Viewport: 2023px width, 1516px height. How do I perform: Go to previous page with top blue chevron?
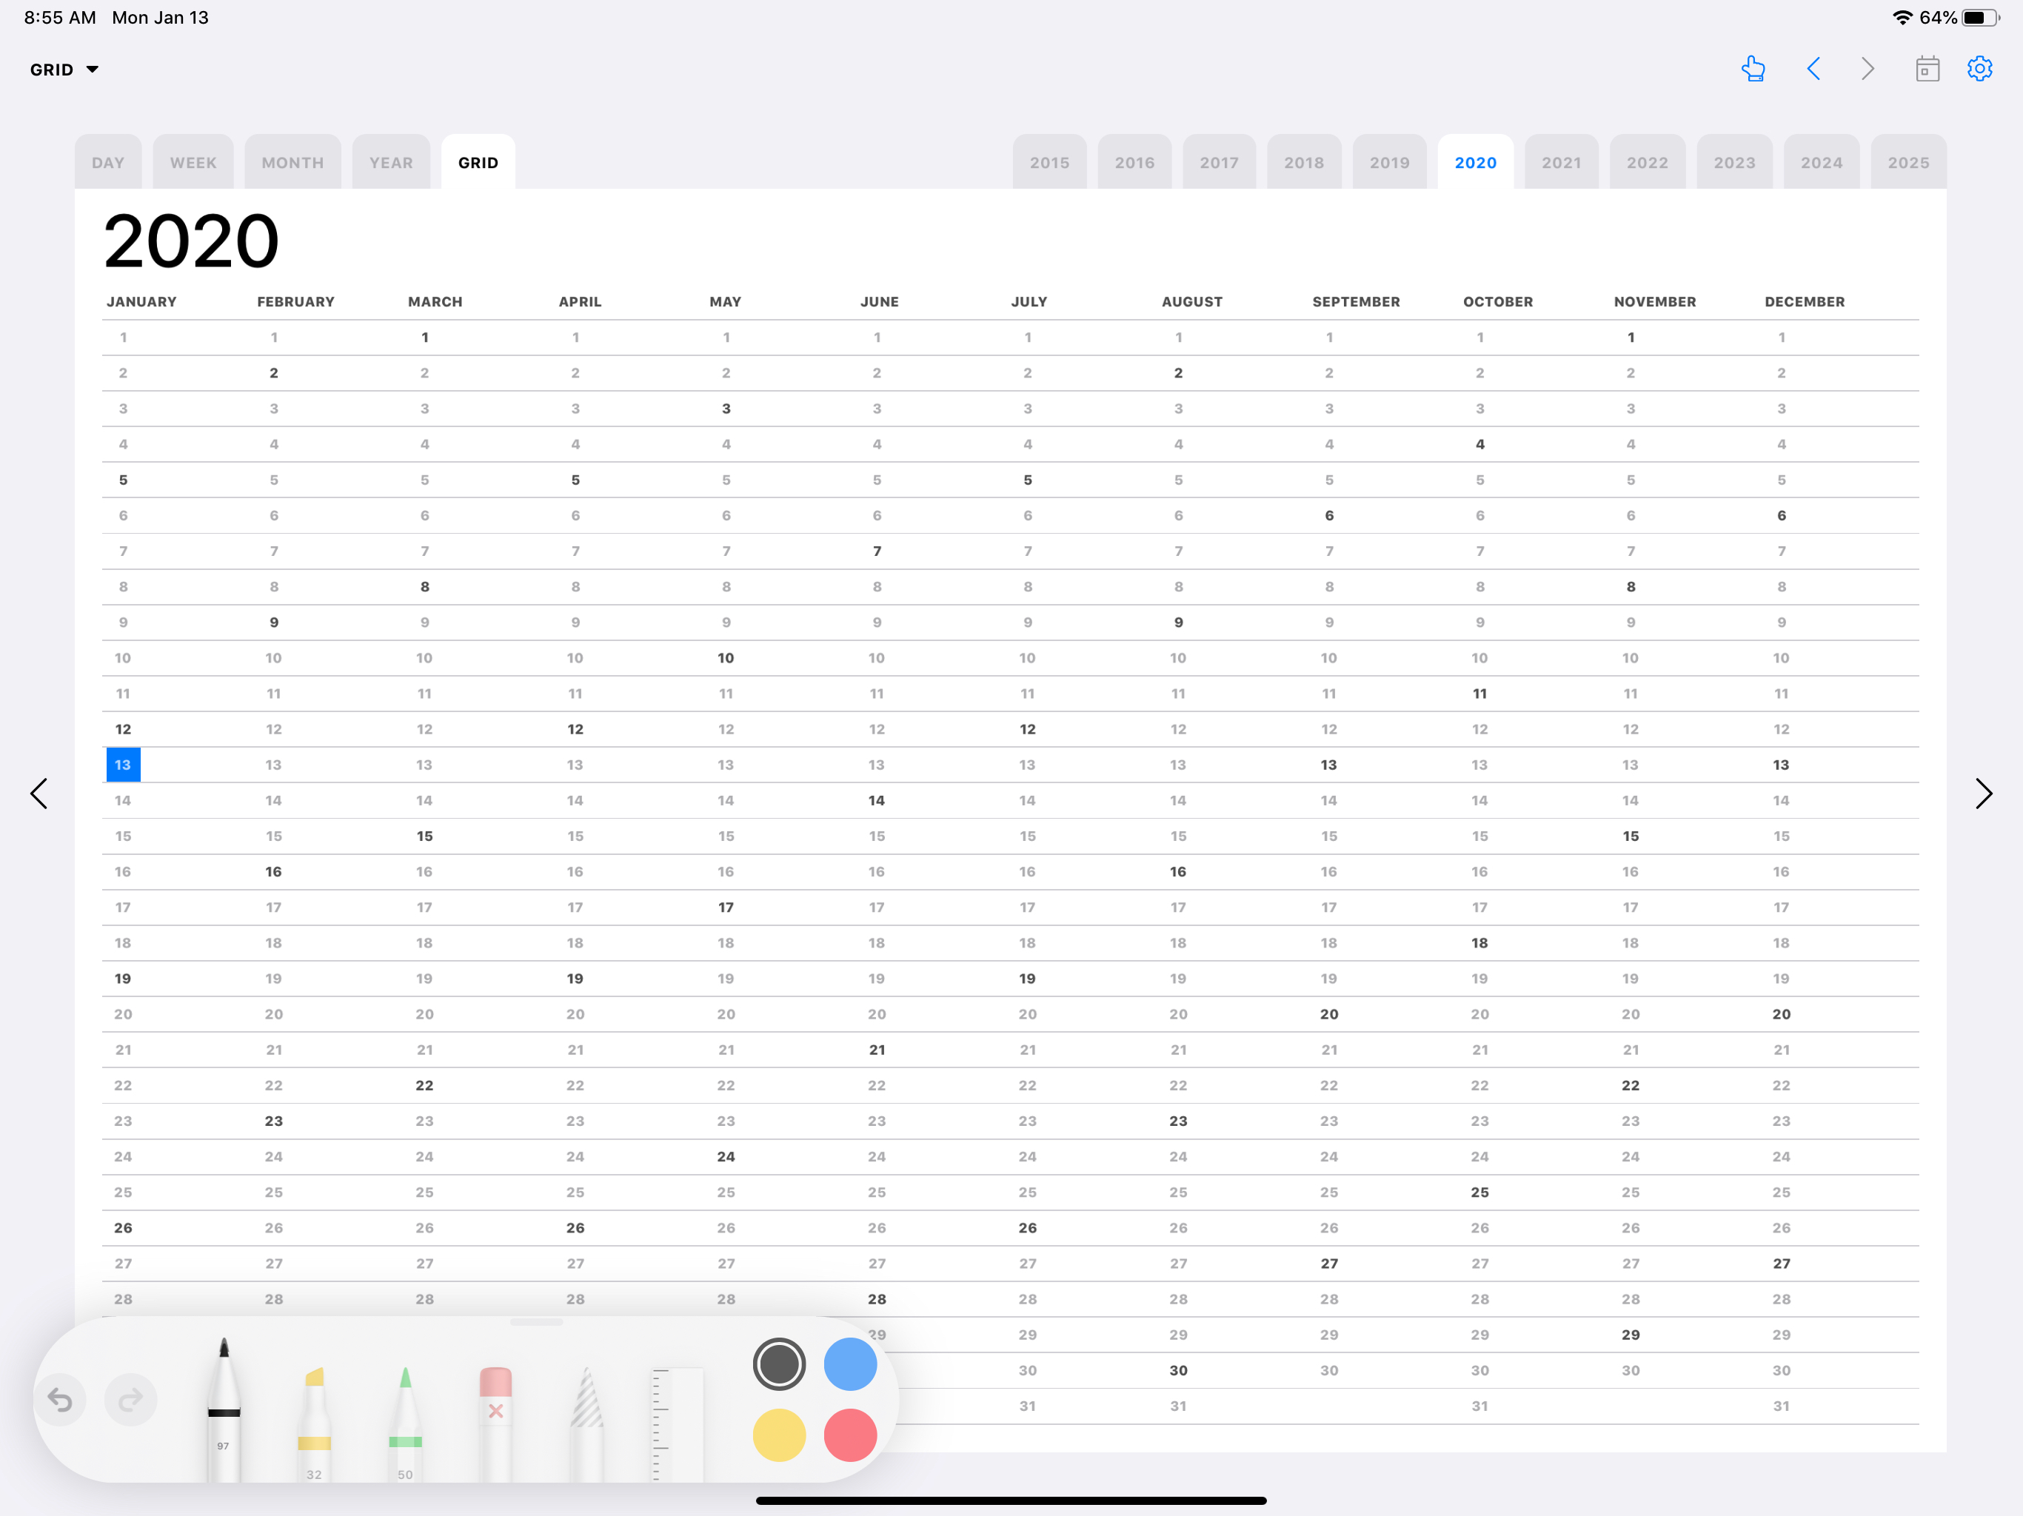tap(1813, 70)
